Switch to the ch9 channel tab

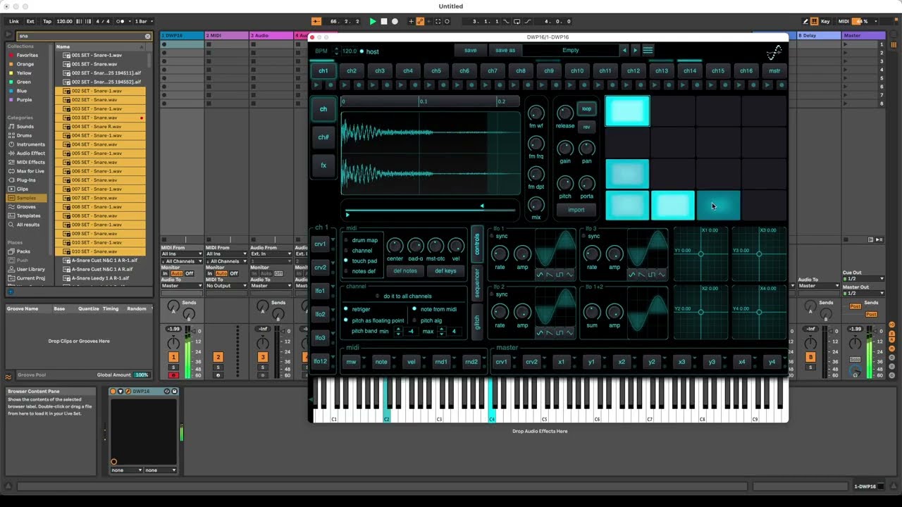[x=549, y=71]
